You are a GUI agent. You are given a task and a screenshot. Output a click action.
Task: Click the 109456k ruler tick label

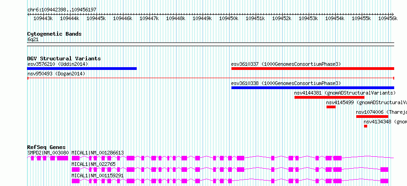coord(388,18)
